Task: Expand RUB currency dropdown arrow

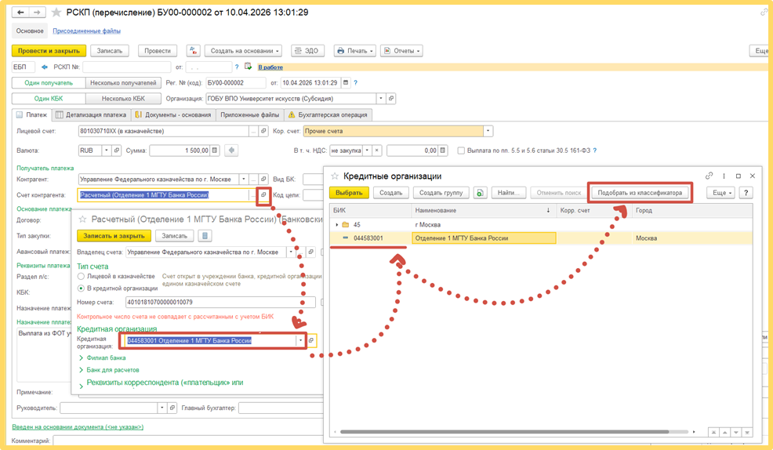Action: pyautogui.click(x=106, y=151)
